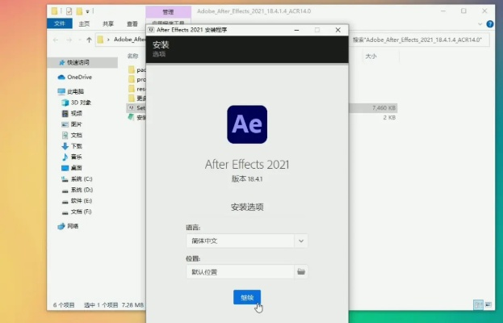Click the Adobe_After breadcrumb in address bar
The width and height of the screenshot is (503, 323).
tap(129, 40)
